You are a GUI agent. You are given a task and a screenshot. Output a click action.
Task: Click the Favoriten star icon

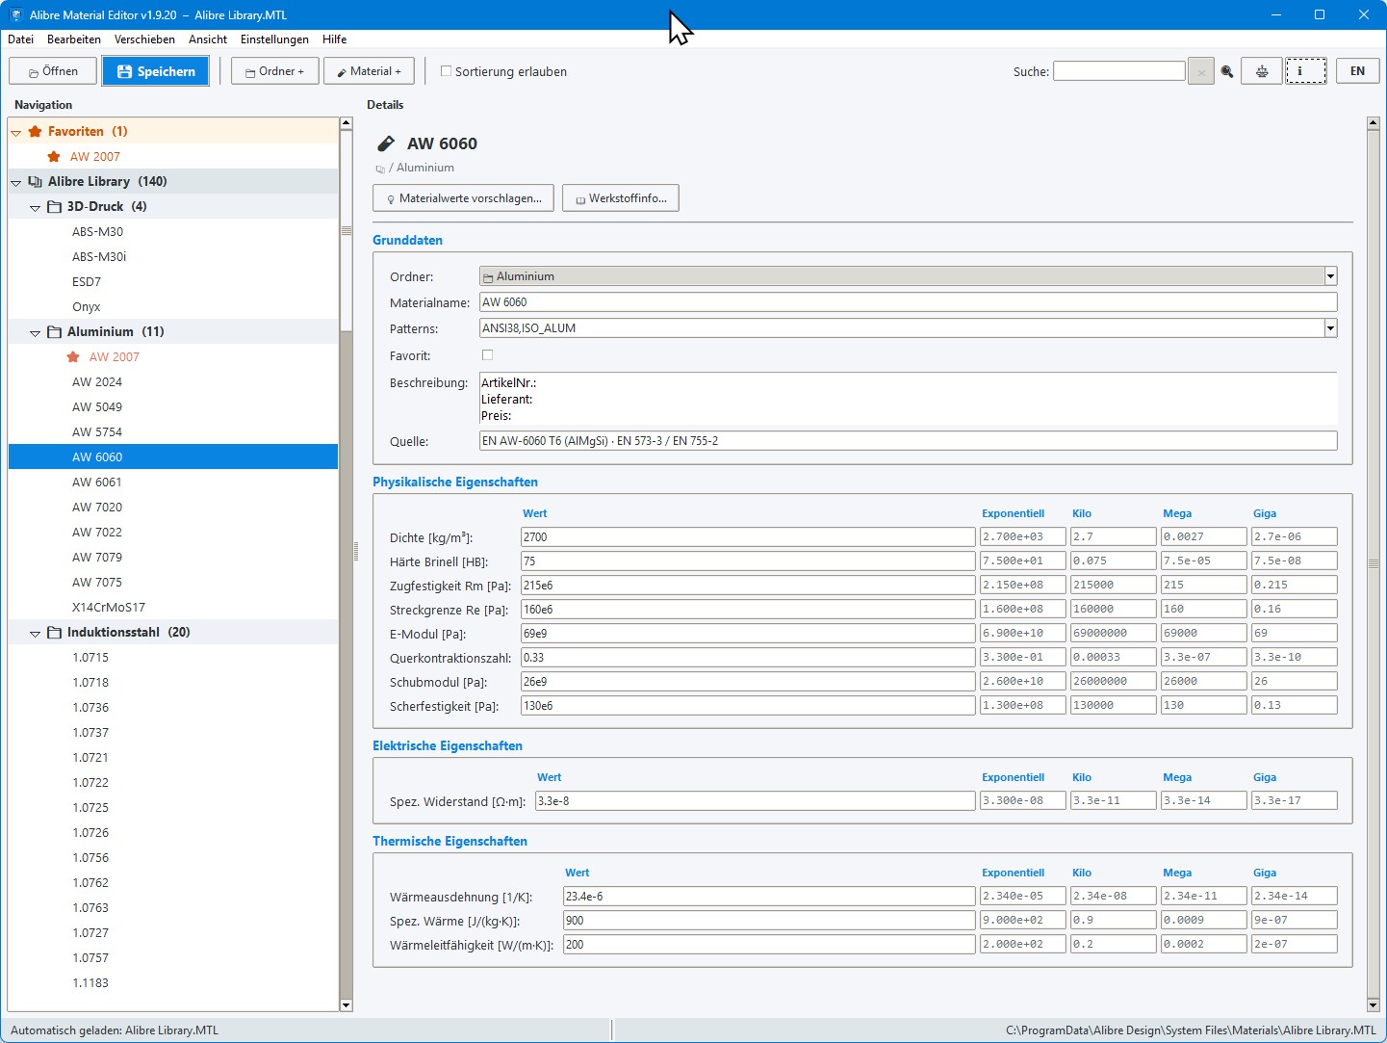[35, 131]
